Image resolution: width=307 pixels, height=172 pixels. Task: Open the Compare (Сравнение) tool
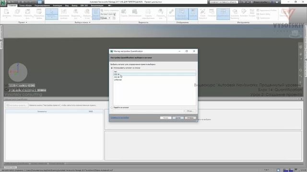[x=263, y=18]
